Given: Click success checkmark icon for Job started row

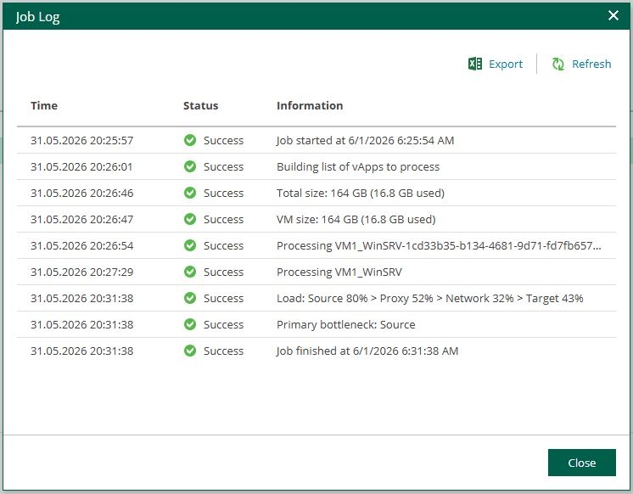Looking at the screenshot, I should (190, 140).
